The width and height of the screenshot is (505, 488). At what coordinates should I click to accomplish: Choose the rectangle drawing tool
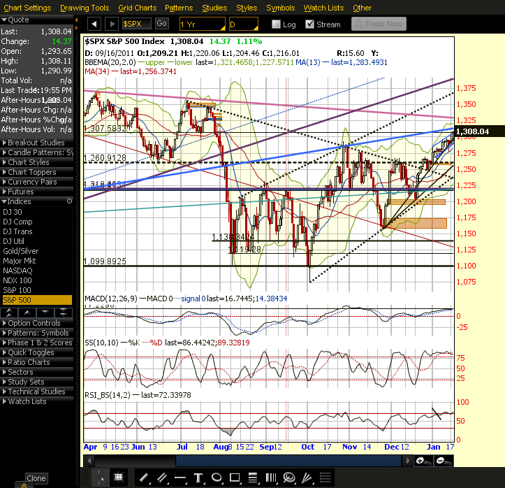click(235, 478)
